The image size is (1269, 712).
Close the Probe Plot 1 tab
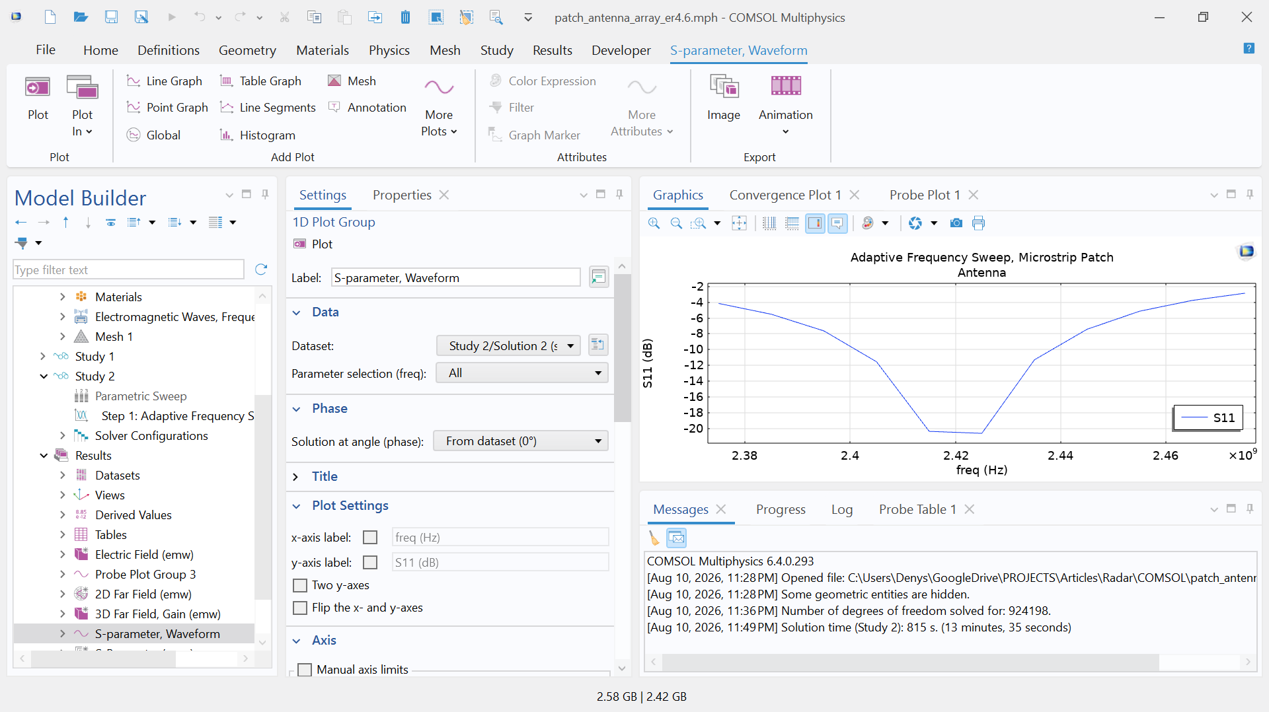click(x=974, y=195)
